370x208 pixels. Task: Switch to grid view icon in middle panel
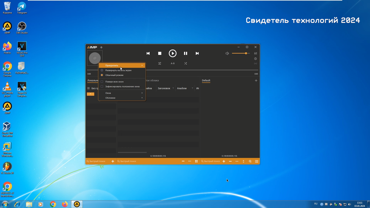click(x=196, y=161)
